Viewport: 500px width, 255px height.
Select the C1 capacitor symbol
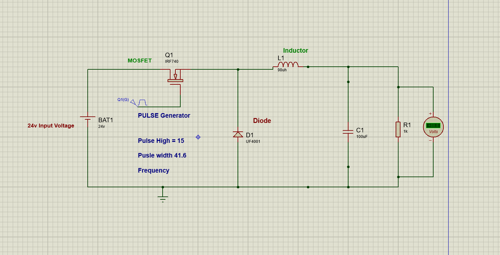[348, 132]
